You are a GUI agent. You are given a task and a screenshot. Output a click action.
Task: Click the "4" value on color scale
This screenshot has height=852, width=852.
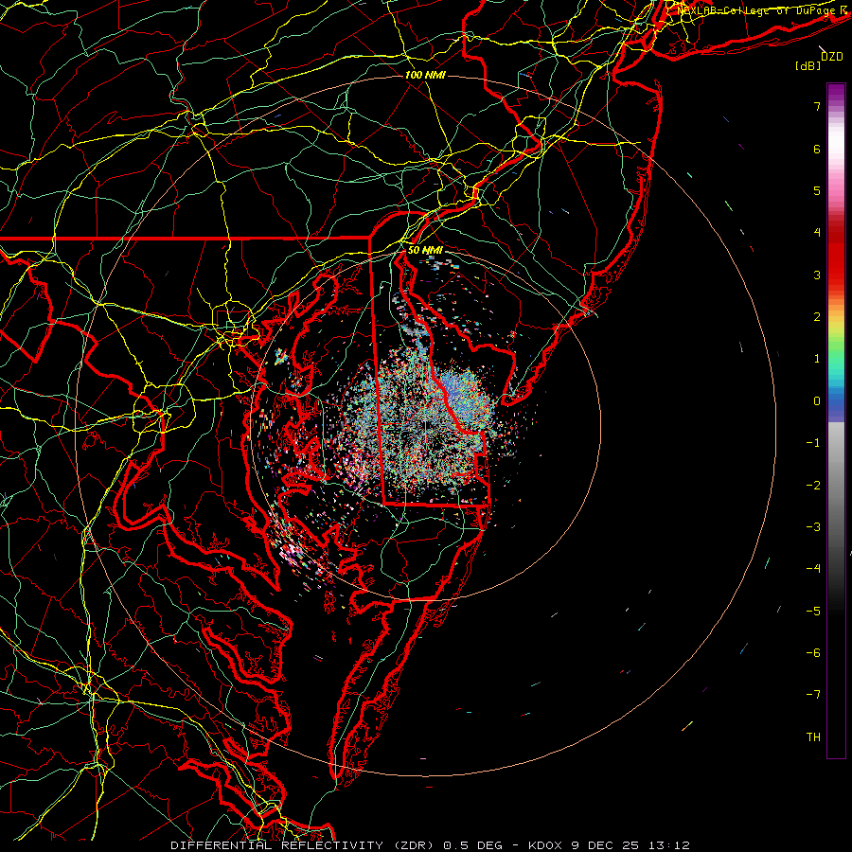817,233
